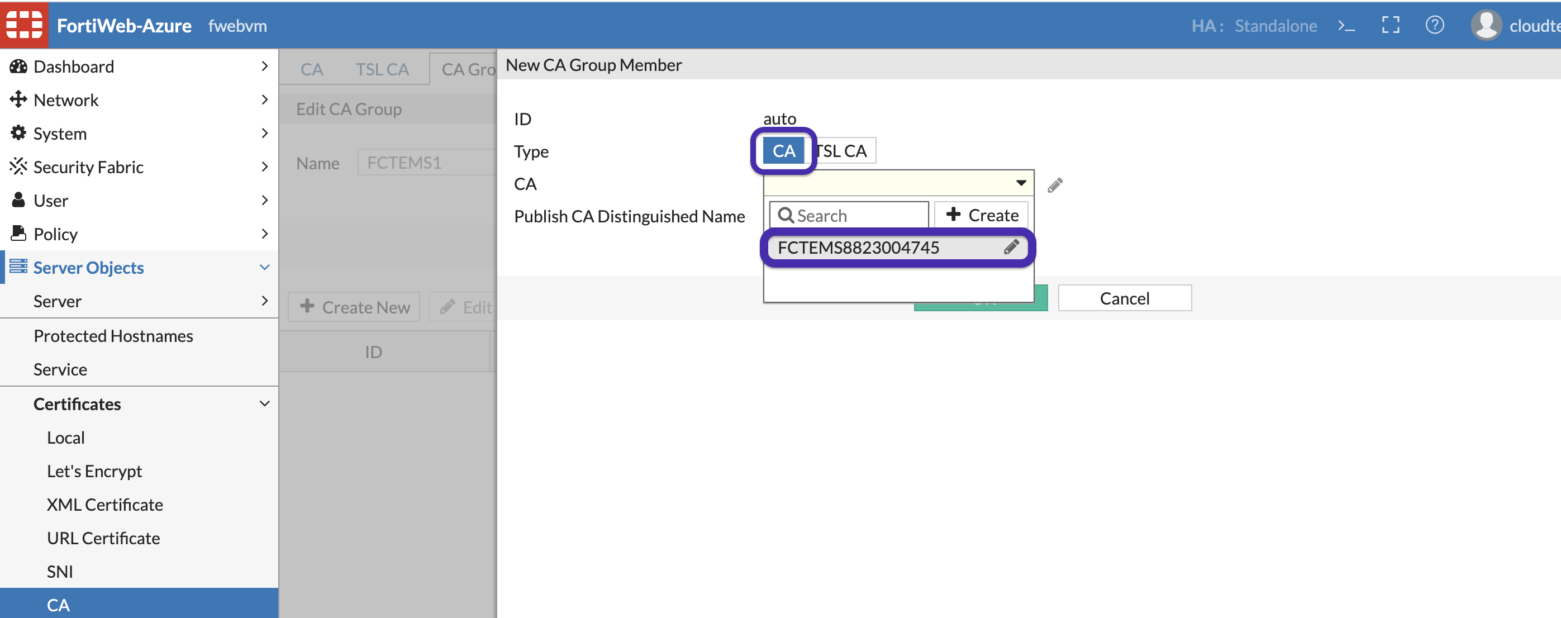Image resolution: width=1561 pixels, height=618 pixels.
Task: Open Protected Hostnames in sidebar
Action: 113,336
